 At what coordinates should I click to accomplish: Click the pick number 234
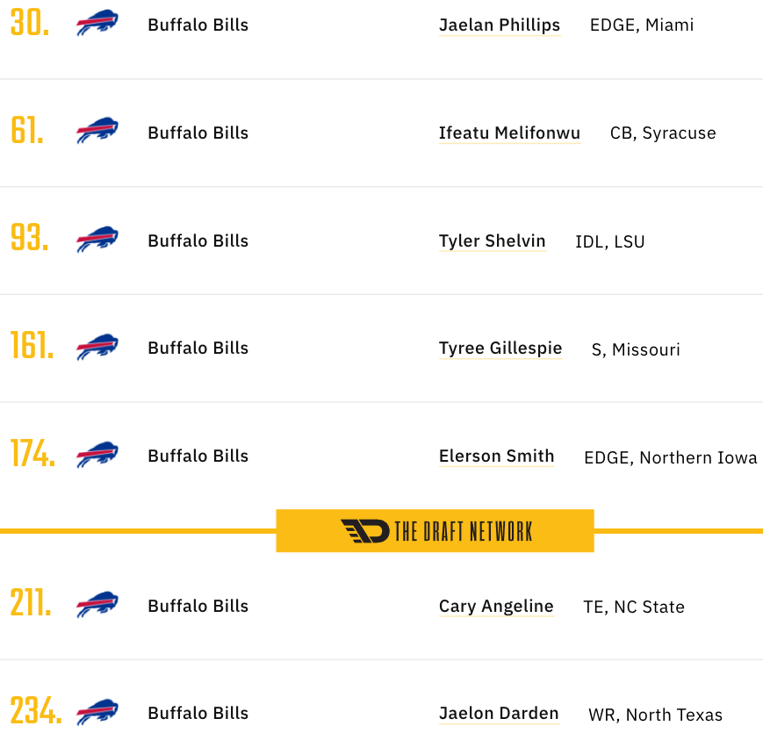click(36, 711)
